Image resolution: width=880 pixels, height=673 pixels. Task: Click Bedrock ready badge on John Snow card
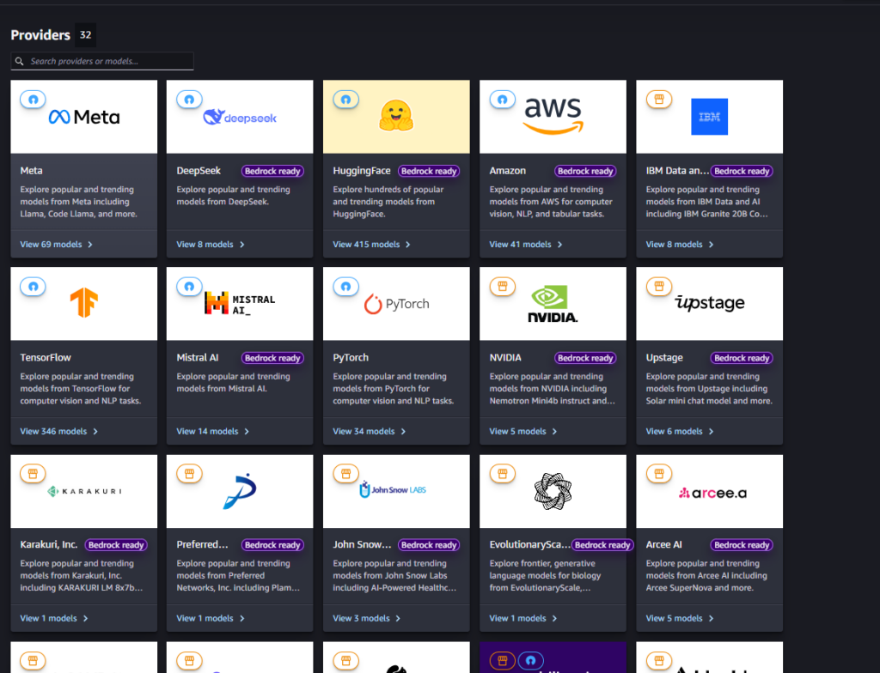coord(429,544)
